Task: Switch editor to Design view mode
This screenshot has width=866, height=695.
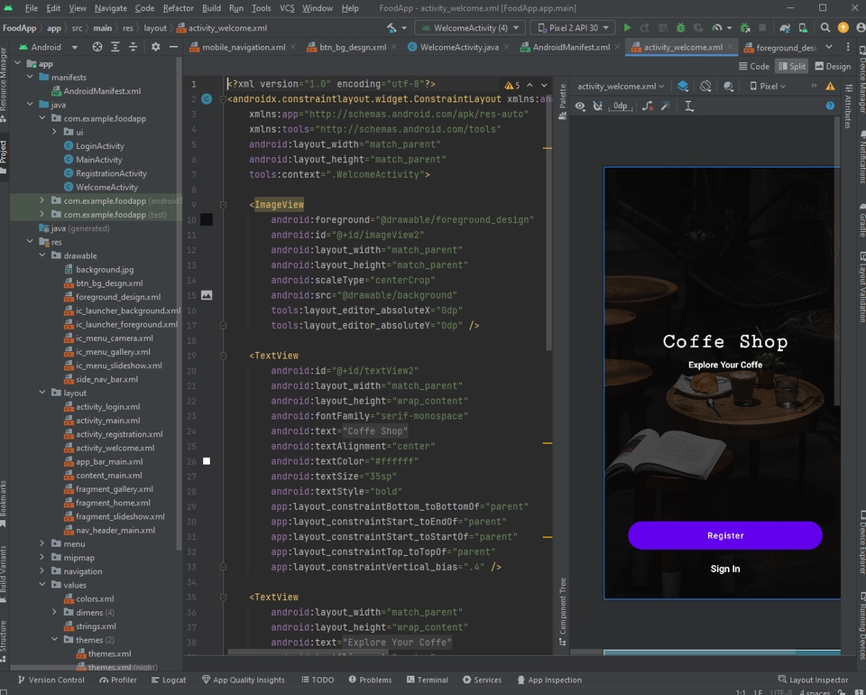Action: [832, 66]
